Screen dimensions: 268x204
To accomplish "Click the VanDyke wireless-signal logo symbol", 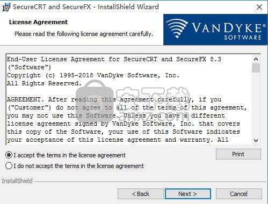I will [177, 28].
